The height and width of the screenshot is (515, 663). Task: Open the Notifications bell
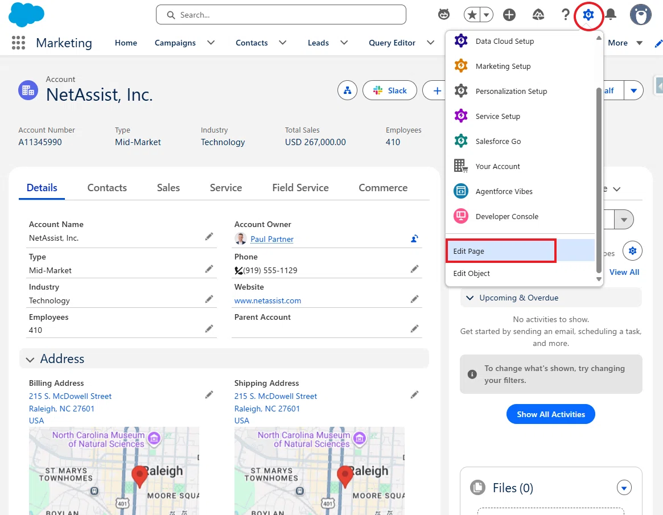coord(611,15)
